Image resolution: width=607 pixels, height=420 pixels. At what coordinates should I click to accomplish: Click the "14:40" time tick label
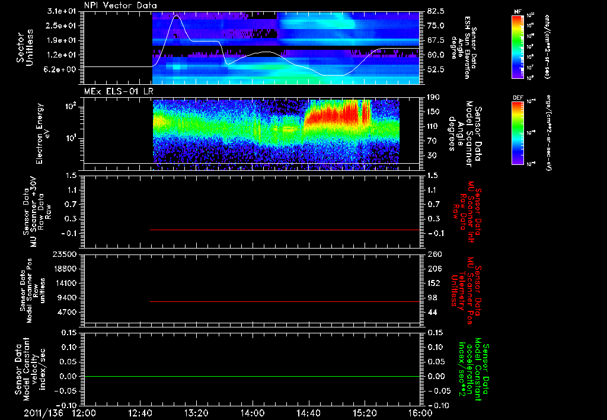(x=308, y=413)
